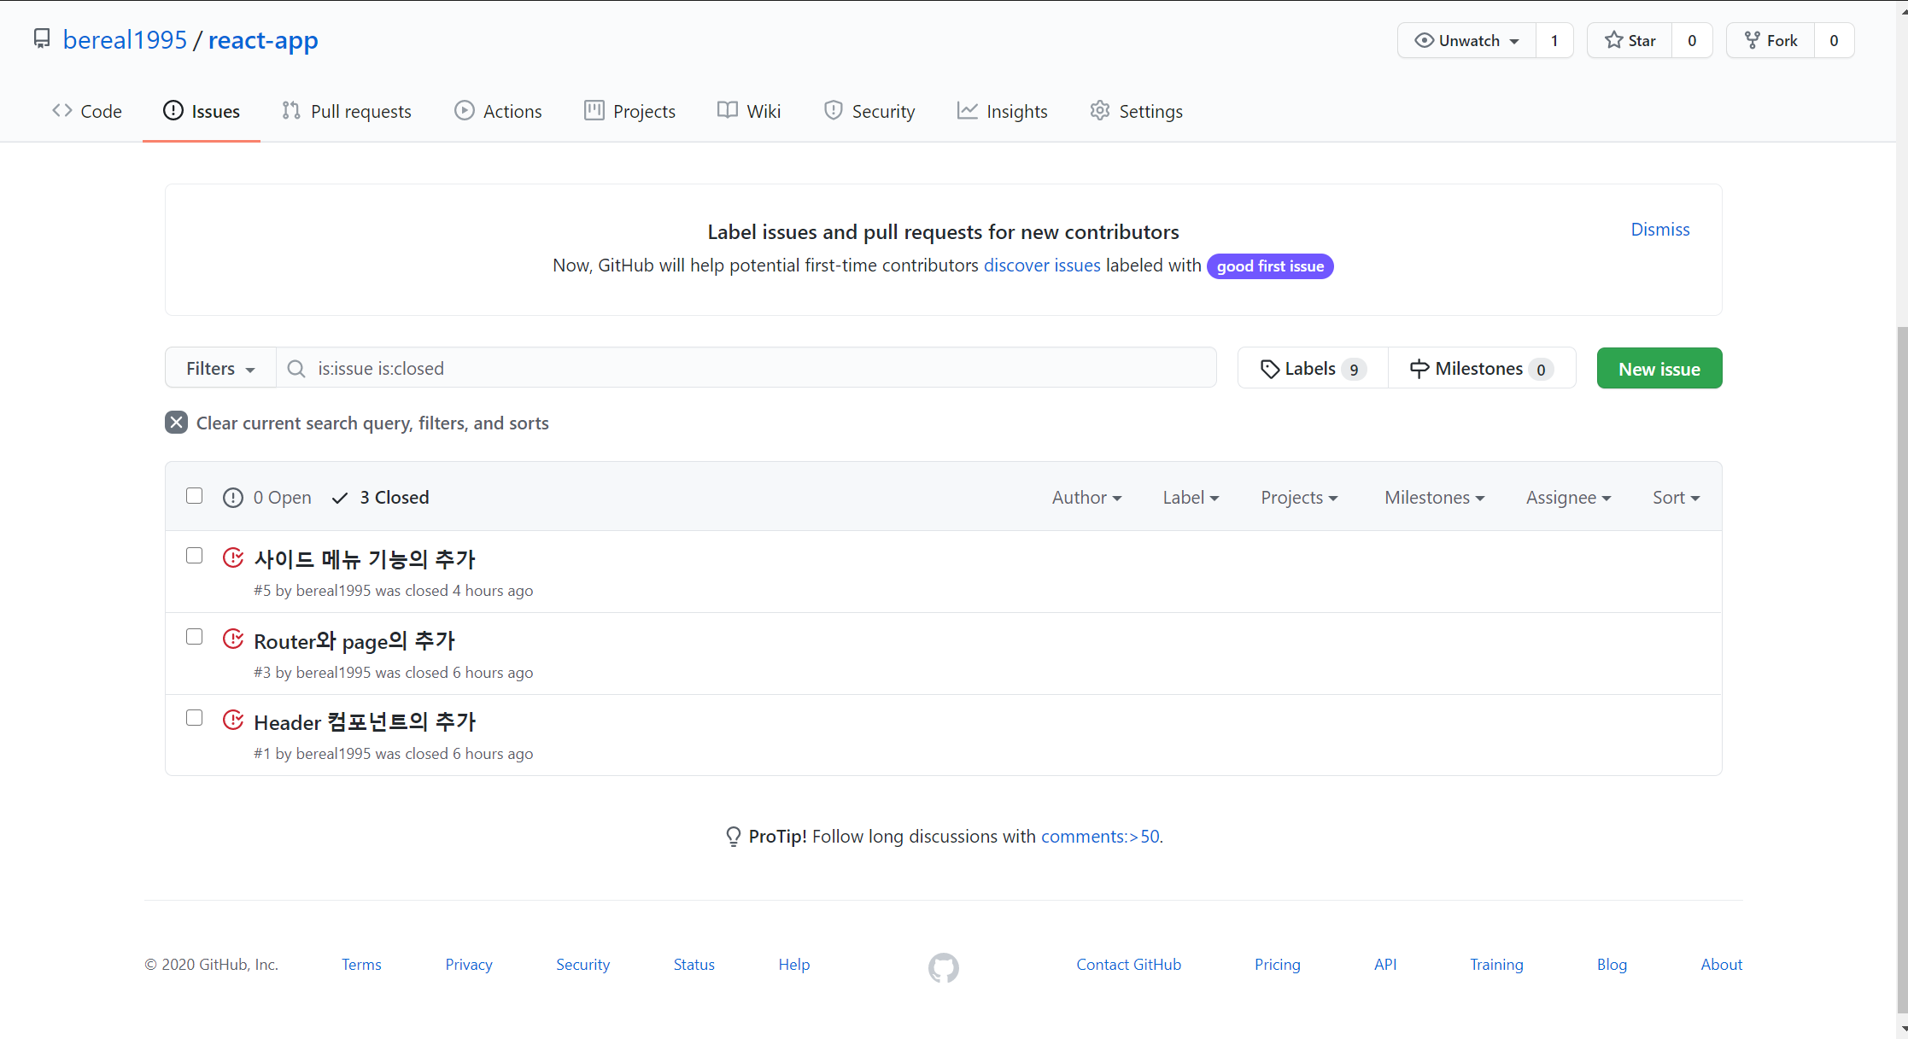Click the magnifier icon in issue search
This screenshot has width=1908, height=1039.
click(296, 369)
